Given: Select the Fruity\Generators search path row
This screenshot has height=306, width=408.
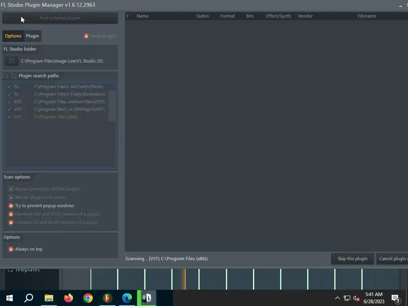Looking at the screenshot, I should click(x=56, y=94).
